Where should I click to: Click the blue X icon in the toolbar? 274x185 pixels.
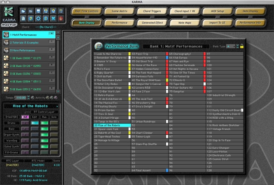click(53, 18)
